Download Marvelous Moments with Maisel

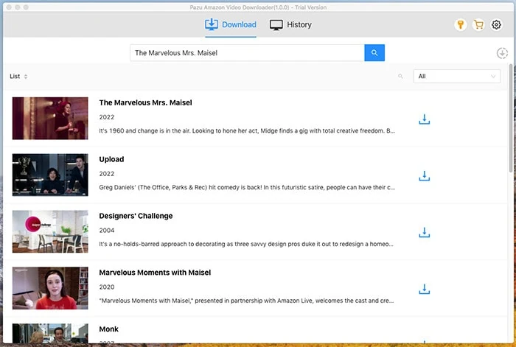point(424,289)
